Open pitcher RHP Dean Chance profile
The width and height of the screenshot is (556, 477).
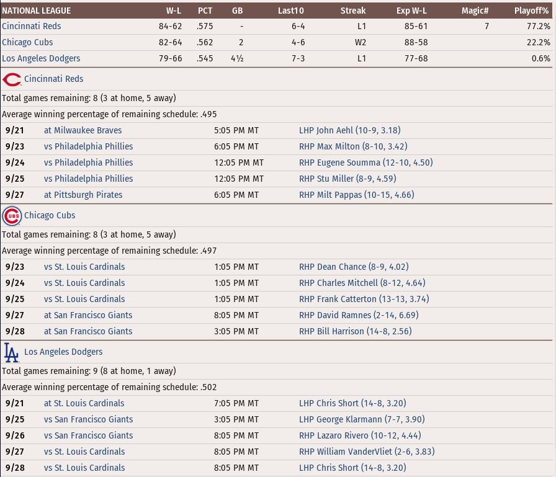point(354,267)
